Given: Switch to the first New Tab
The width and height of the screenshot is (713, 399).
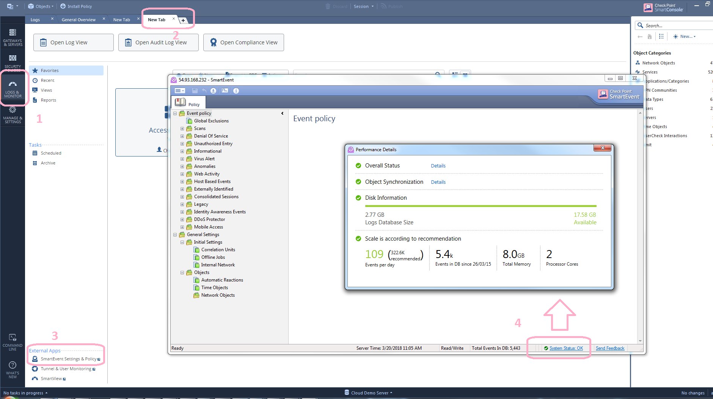Looking at the screenshot, I should click(x=121, y=20).
